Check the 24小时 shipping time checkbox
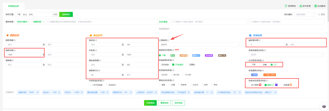The width and height of the screenshot is (329, 111). coord(160,75)
